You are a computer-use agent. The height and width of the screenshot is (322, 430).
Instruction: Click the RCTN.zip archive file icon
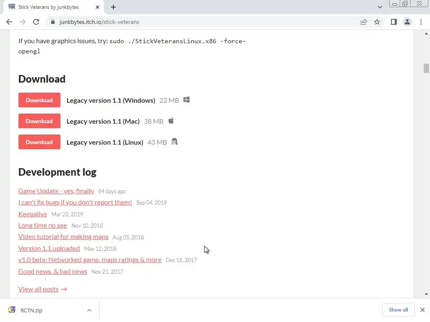(x=12, y=310)
